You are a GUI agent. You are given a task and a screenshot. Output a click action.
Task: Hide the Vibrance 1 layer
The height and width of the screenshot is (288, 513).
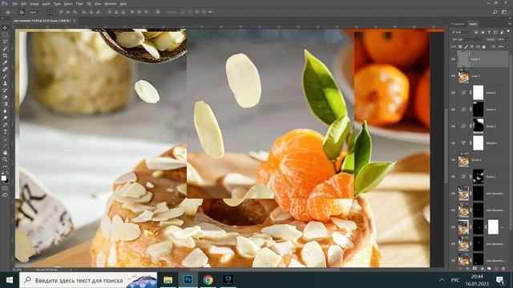pos(453,143)
